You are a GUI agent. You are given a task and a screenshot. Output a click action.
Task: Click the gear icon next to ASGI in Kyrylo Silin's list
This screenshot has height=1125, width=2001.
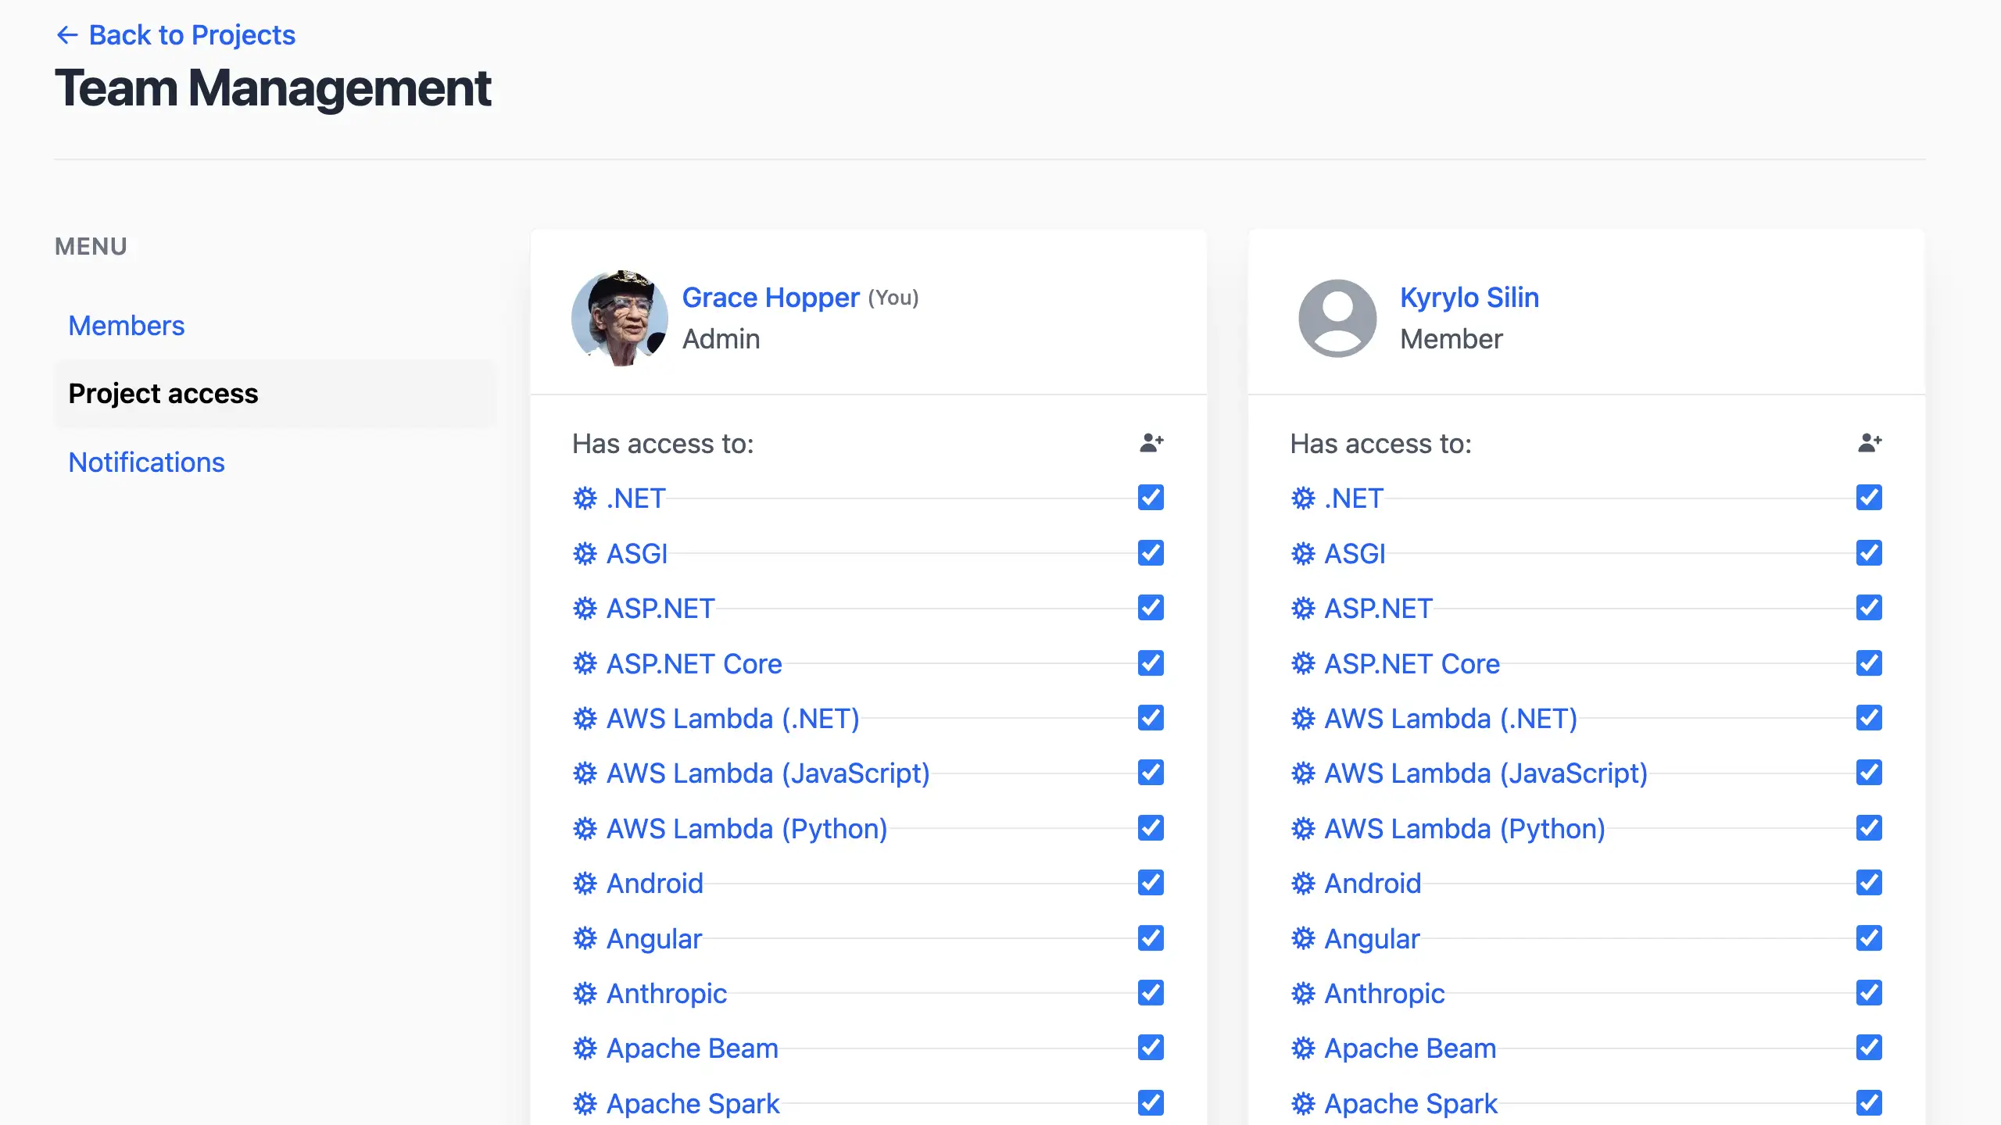pyautogui.click(x=1303, y=553)
